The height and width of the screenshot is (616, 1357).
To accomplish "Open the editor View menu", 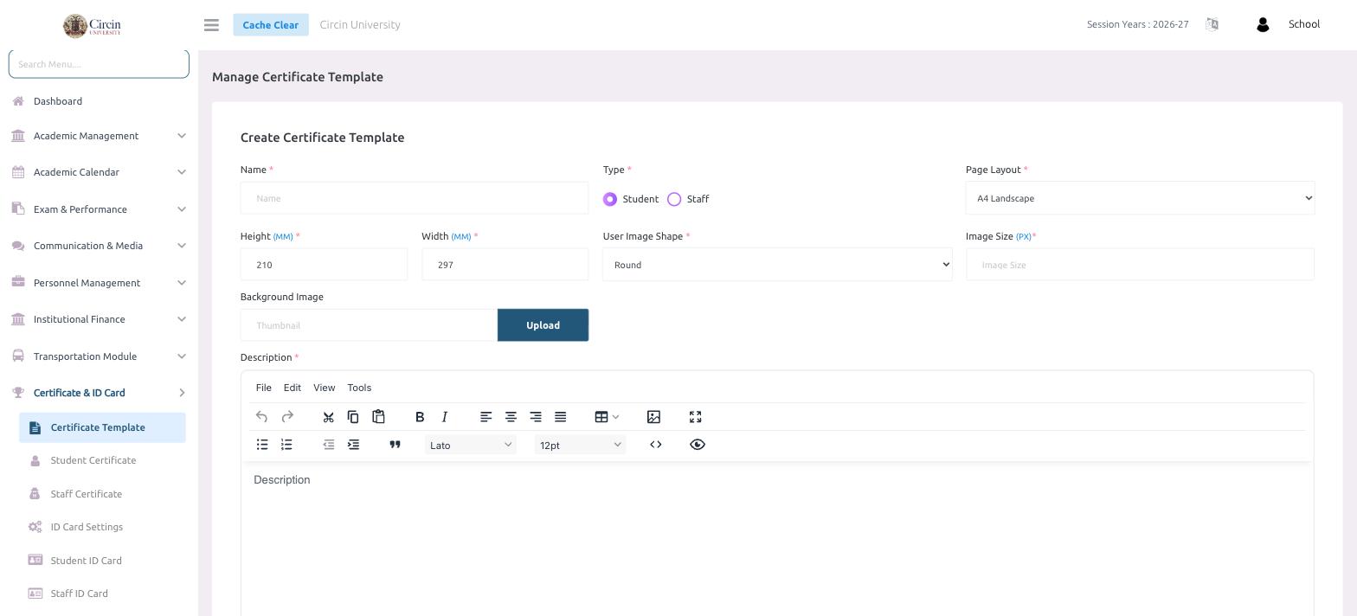I will pos(324,388).
